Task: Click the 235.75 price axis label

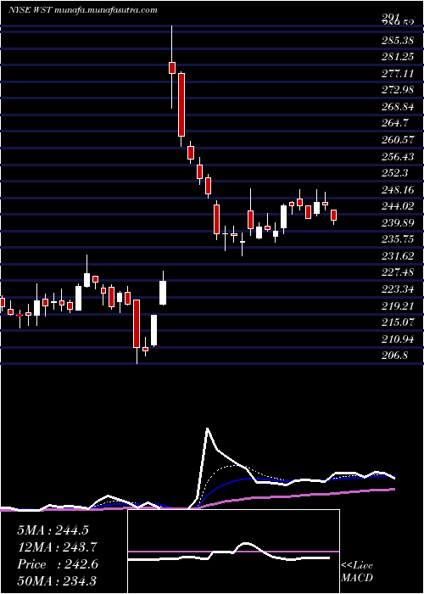Action: 399,239
